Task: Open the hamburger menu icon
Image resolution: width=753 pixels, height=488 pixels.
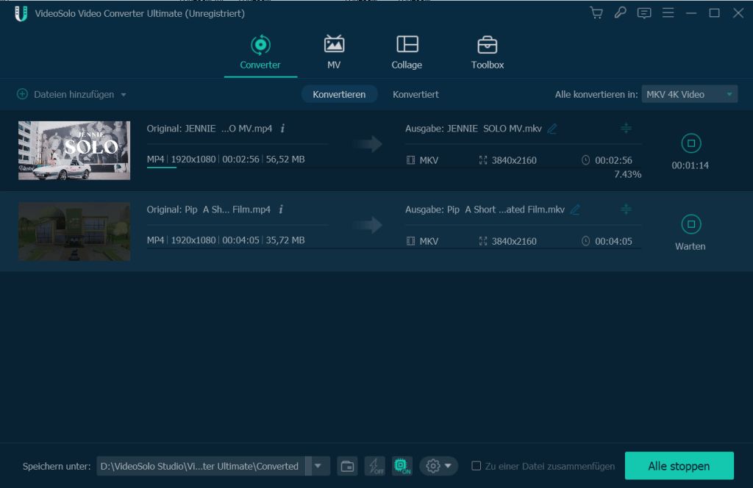Action: tap(668, 13)
